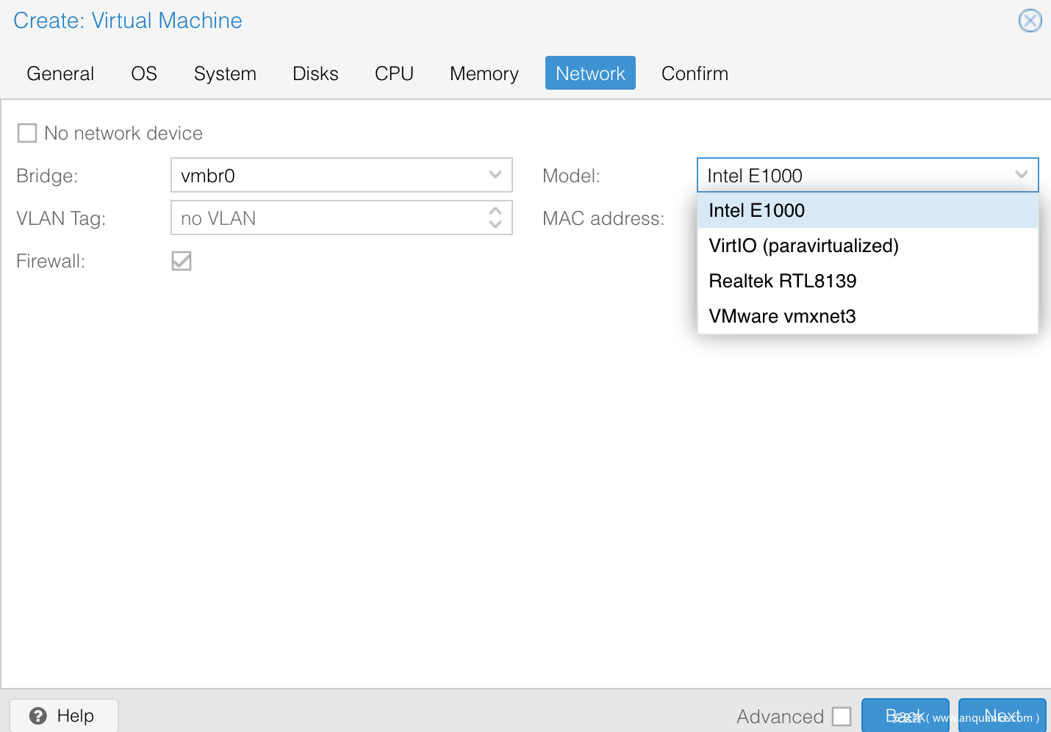This screenshot has width=1051, height=732.
Task: Pick VMware vmxnet3 network model
Action: click(x=782, y=316)
